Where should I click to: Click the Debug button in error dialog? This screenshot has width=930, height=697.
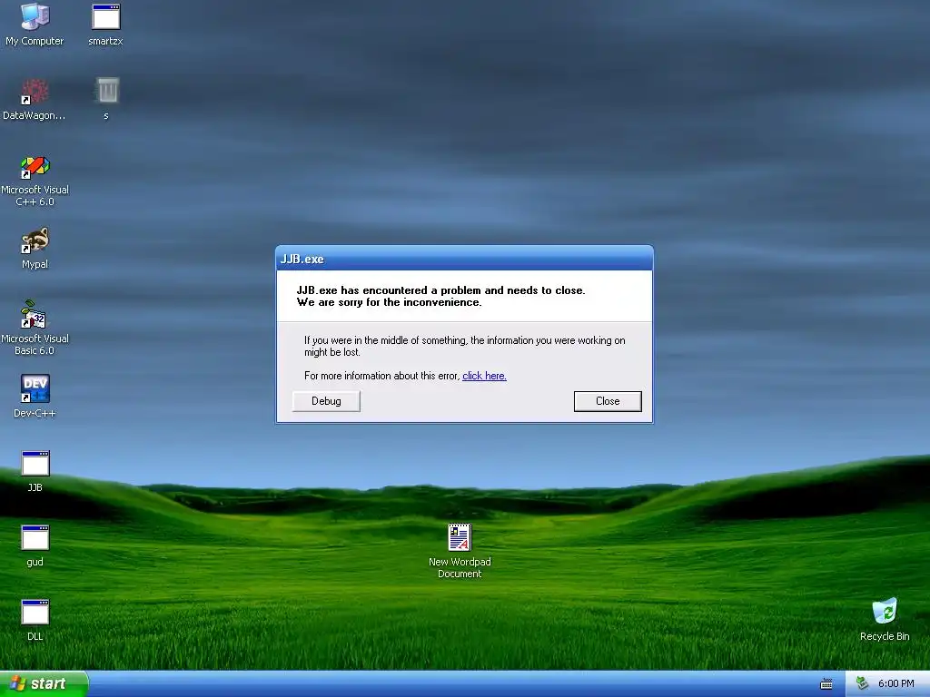pos(326,401)
